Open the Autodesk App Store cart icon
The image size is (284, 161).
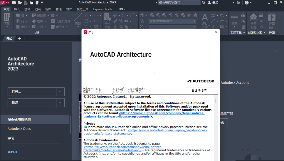point(238,3)
